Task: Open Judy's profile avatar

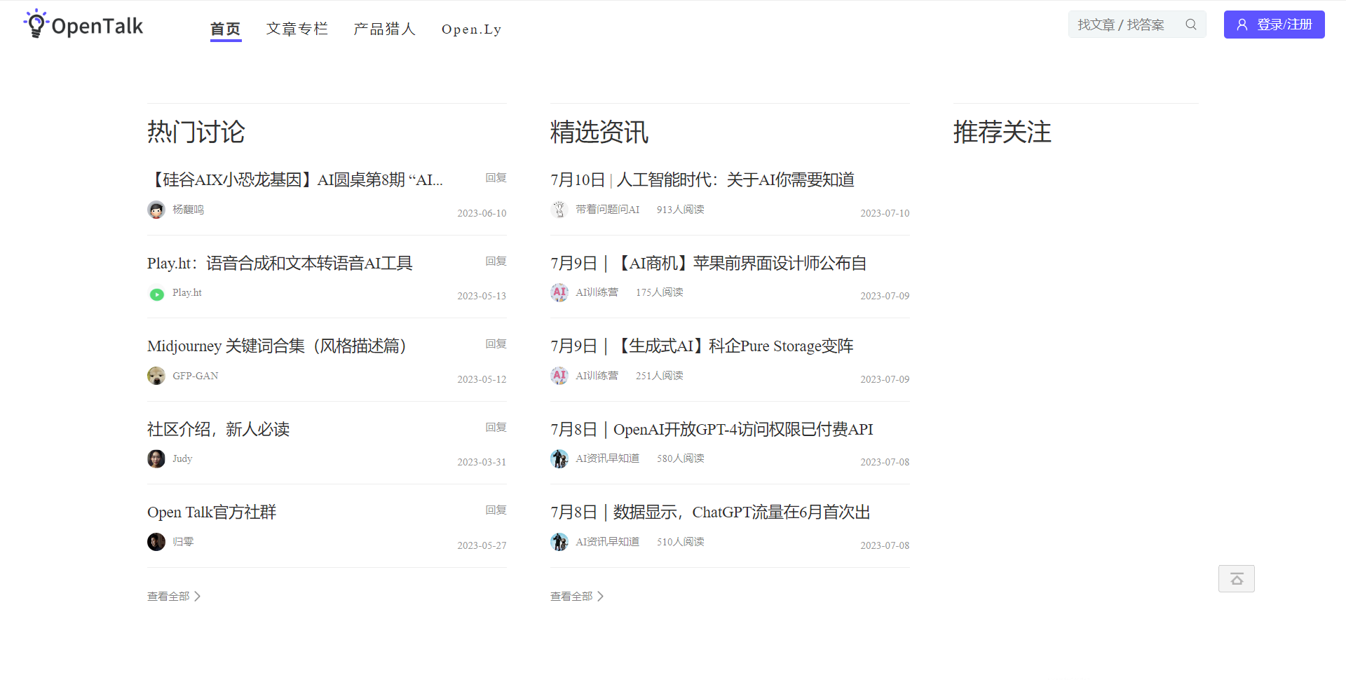Action: click(156, 459)
